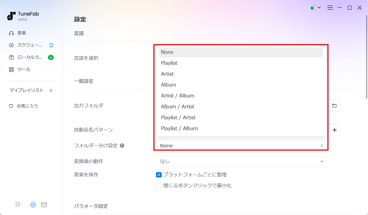Select None in the folder dropdown list
This screenshot has height=215, width=368.
(241, 52)
